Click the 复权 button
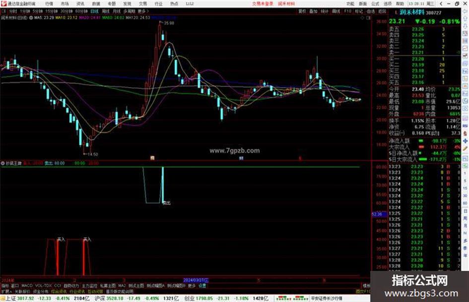The image size is (469, 302). tap(302, 11)
